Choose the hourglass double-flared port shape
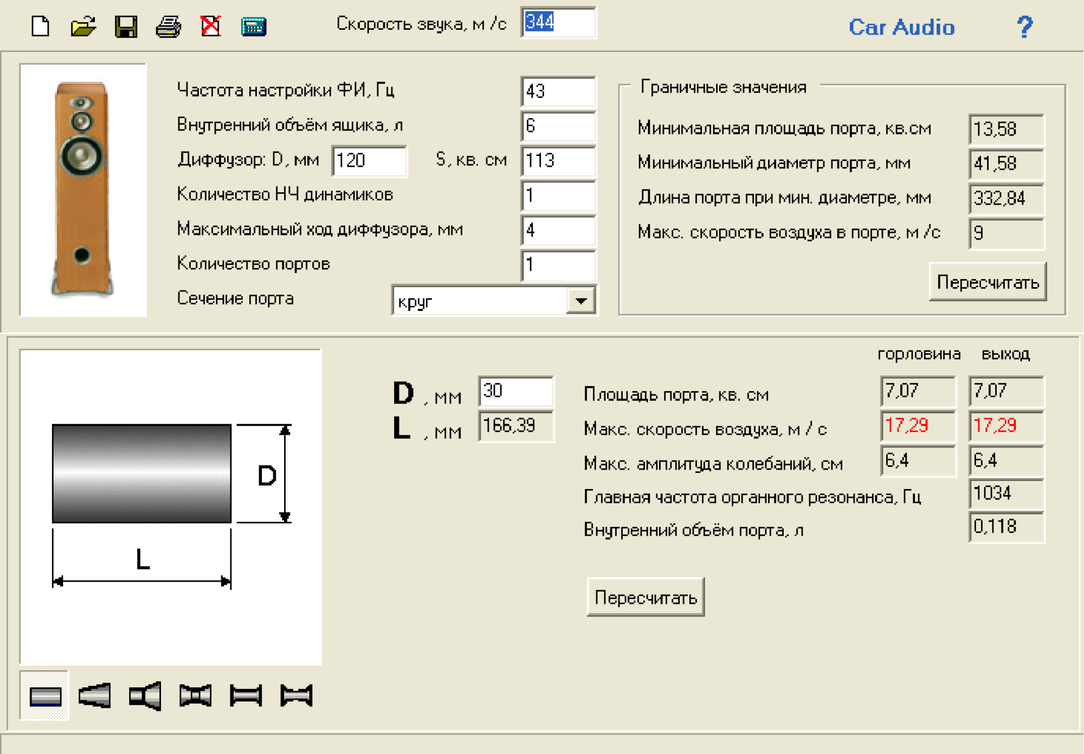 (195, 695)
